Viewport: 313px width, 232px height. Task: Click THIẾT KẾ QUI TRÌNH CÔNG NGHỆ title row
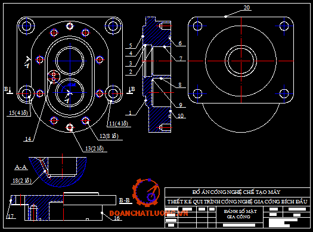point(237,202)
